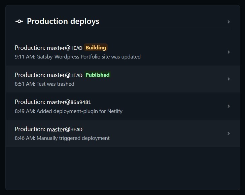This screenshot has width=245, height=195.
Task: Expand the Production deploys header chevron
Action: pos(229,22)
